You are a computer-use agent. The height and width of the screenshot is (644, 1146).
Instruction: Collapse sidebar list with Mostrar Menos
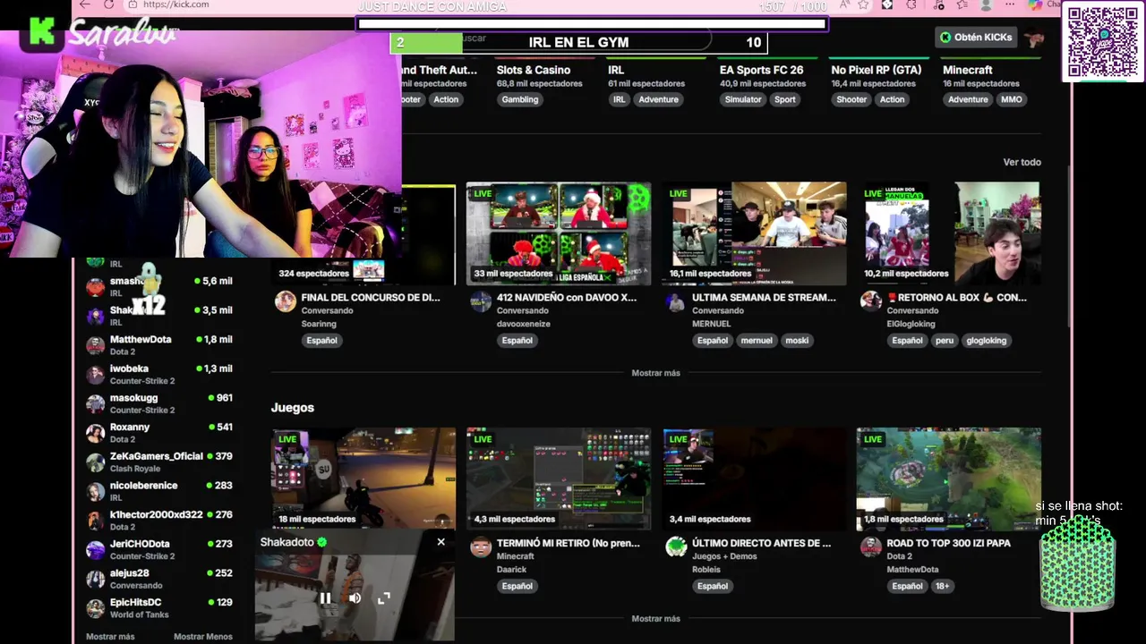(x=203, y=637)
